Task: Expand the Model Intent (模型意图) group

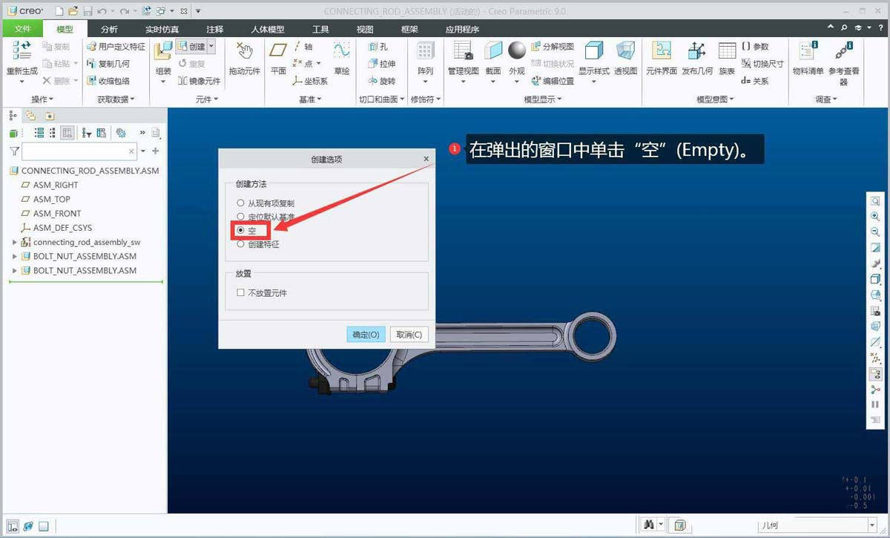Action: 715,99
